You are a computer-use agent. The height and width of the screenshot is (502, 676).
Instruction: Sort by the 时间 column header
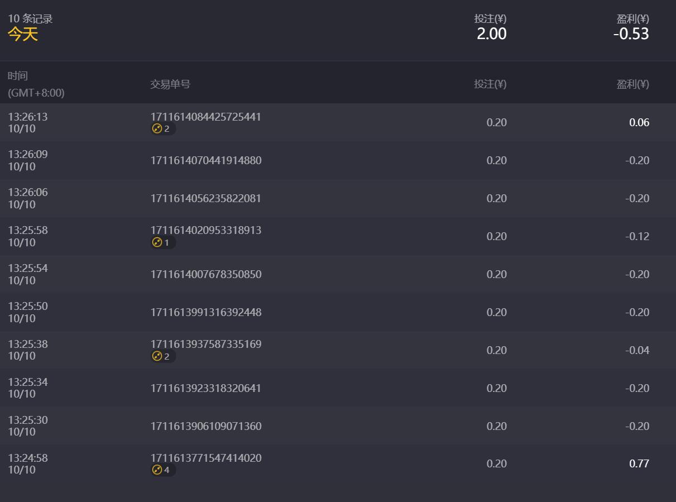click(x=18, y=76)
